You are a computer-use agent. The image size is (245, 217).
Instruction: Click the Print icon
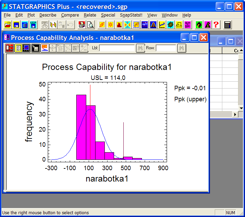coord(82,25)
